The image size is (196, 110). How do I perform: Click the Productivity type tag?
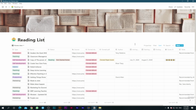point(17,77)
